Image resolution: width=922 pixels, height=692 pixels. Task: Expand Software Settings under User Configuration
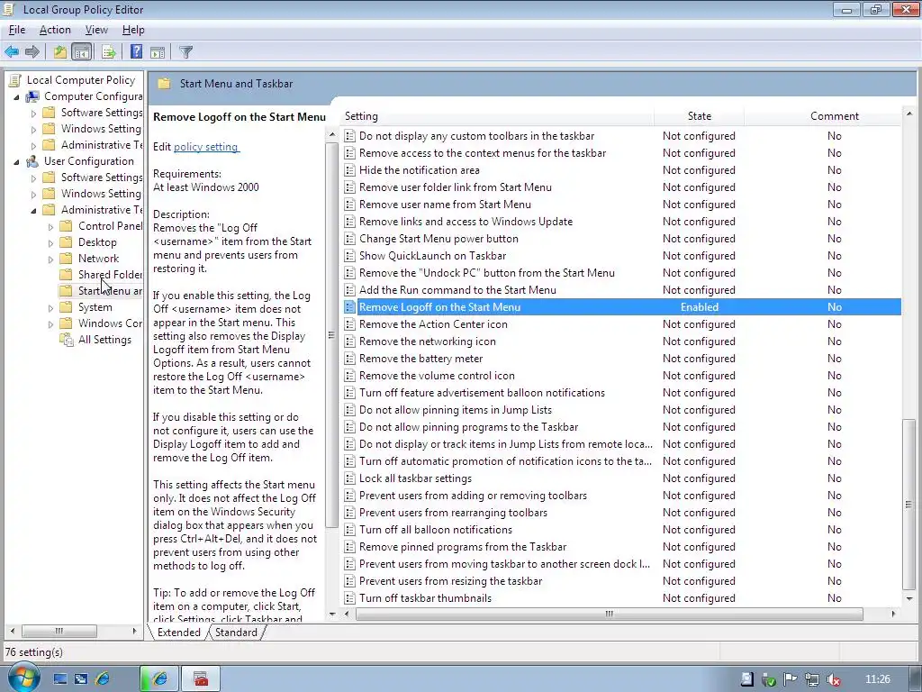pos(33,178)
